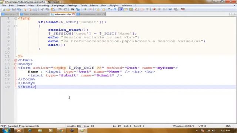Image resolution: width=237 pixels, height=133 pixels.
Task: Start macro recording with the red record icon
Action: [154, 9]
